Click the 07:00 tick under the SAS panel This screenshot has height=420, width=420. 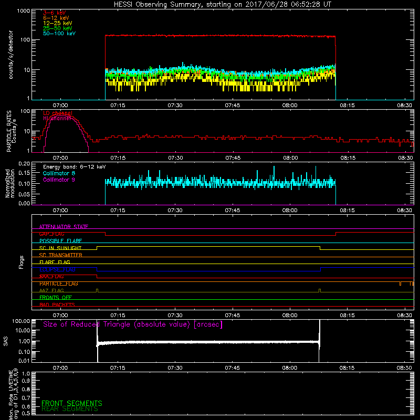point(60,368)
